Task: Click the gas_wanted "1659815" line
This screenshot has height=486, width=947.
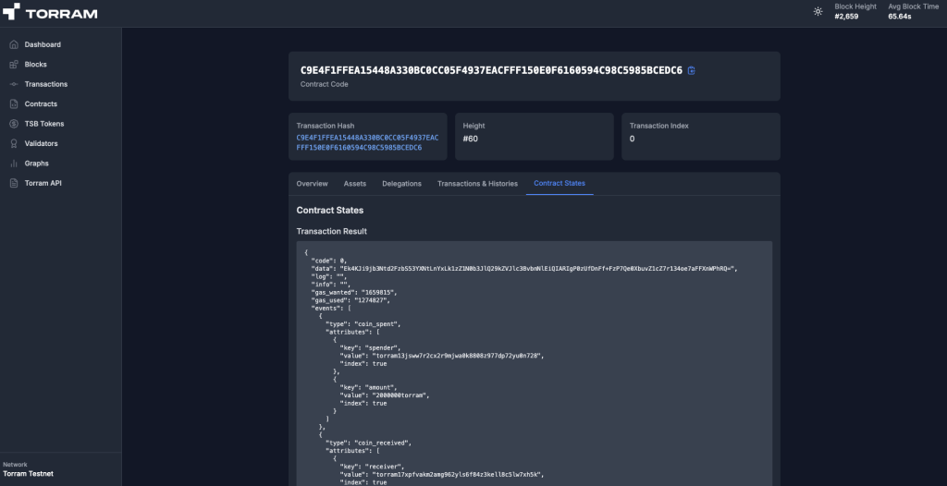Action: pos(354,292)
